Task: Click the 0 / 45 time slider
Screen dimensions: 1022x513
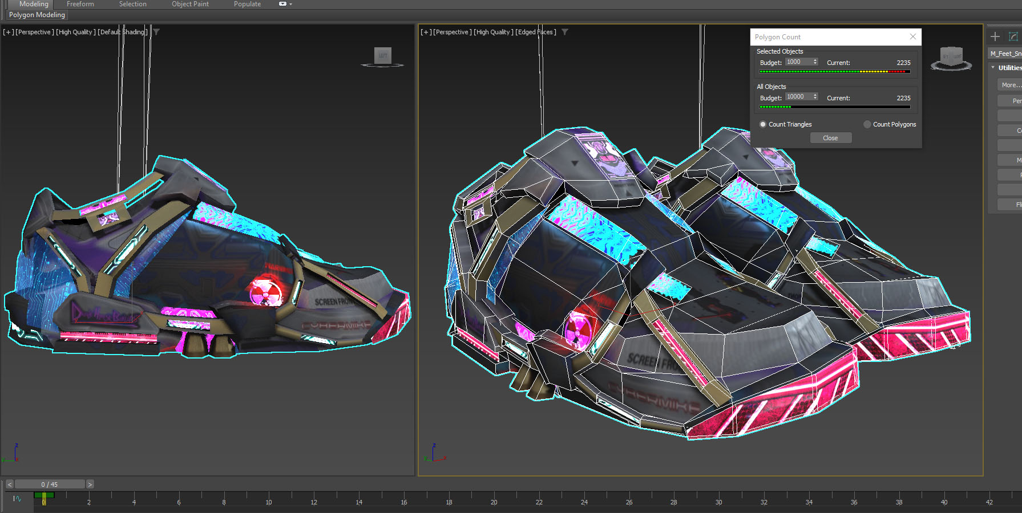Action: point(50,484)
